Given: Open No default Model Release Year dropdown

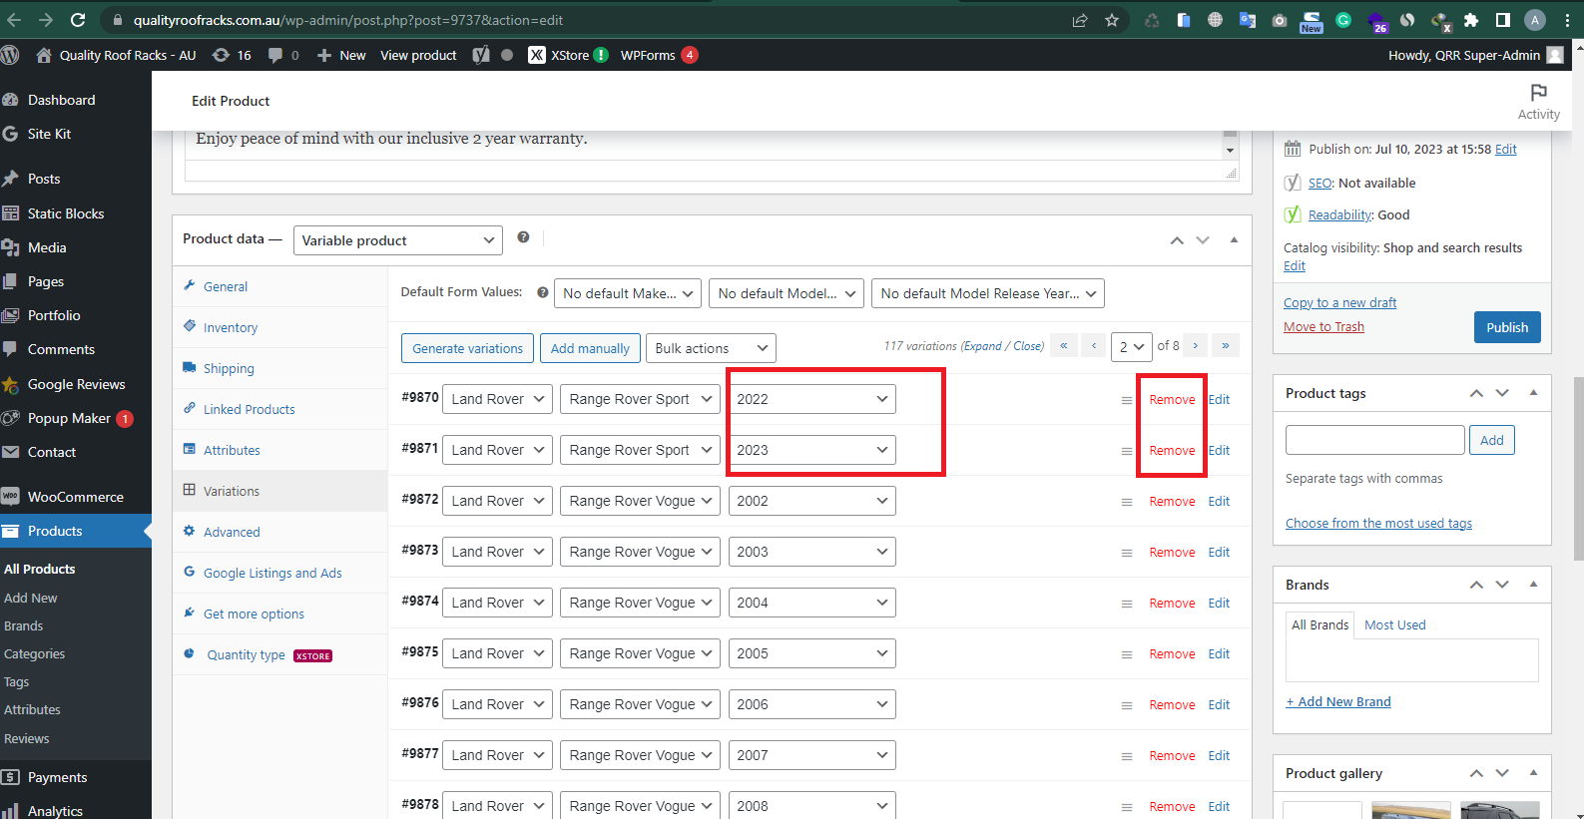Looking at the screenshot, I should coord(988,293).
